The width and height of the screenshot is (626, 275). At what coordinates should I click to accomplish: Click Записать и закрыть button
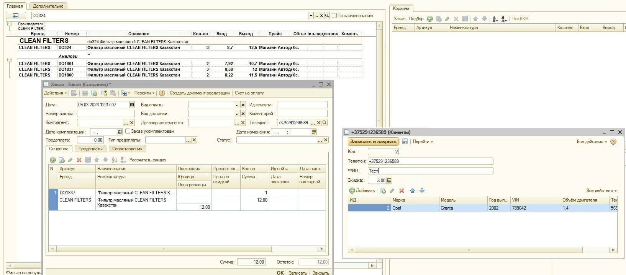coord(373,142)
